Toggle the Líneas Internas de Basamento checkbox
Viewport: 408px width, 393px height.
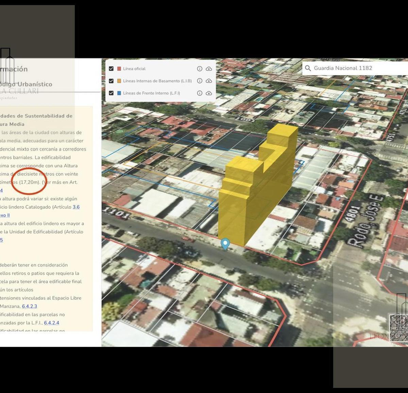(111, 81)
